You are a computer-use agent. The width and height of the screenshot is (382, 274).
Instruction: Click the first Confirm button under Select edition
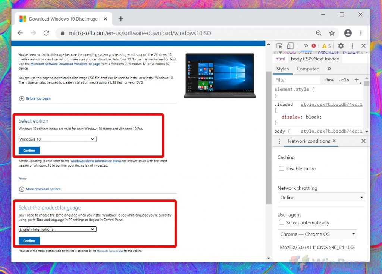29,150
